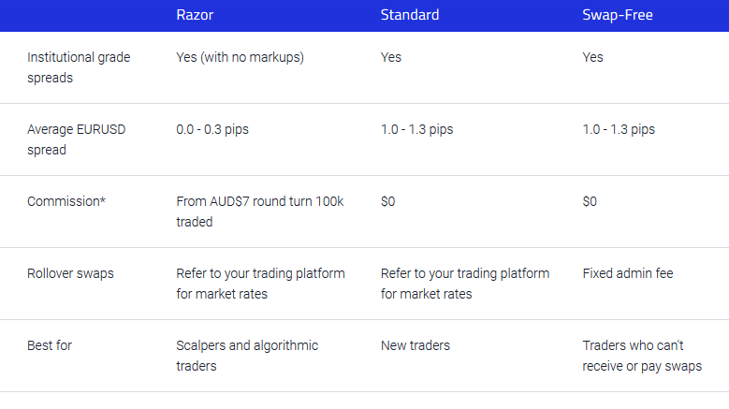Click the 'New traders' cell
Screen dimensions: 729x409
(x=415, y=345)
